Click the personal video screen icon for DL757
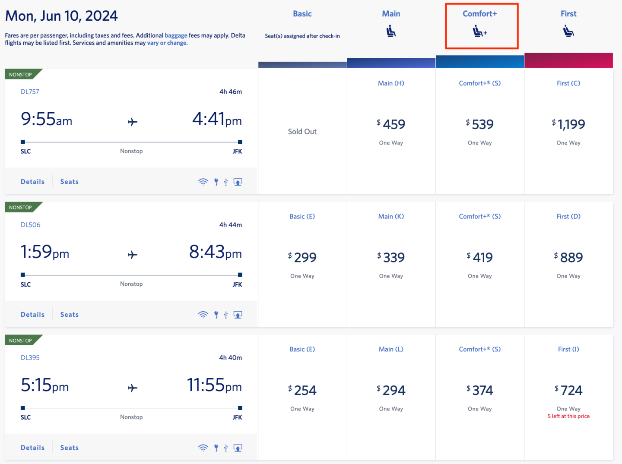This screenshot has height=464, width=622. click(x=238, y=182)
